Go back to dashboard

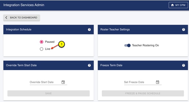[x=21, y=18]
